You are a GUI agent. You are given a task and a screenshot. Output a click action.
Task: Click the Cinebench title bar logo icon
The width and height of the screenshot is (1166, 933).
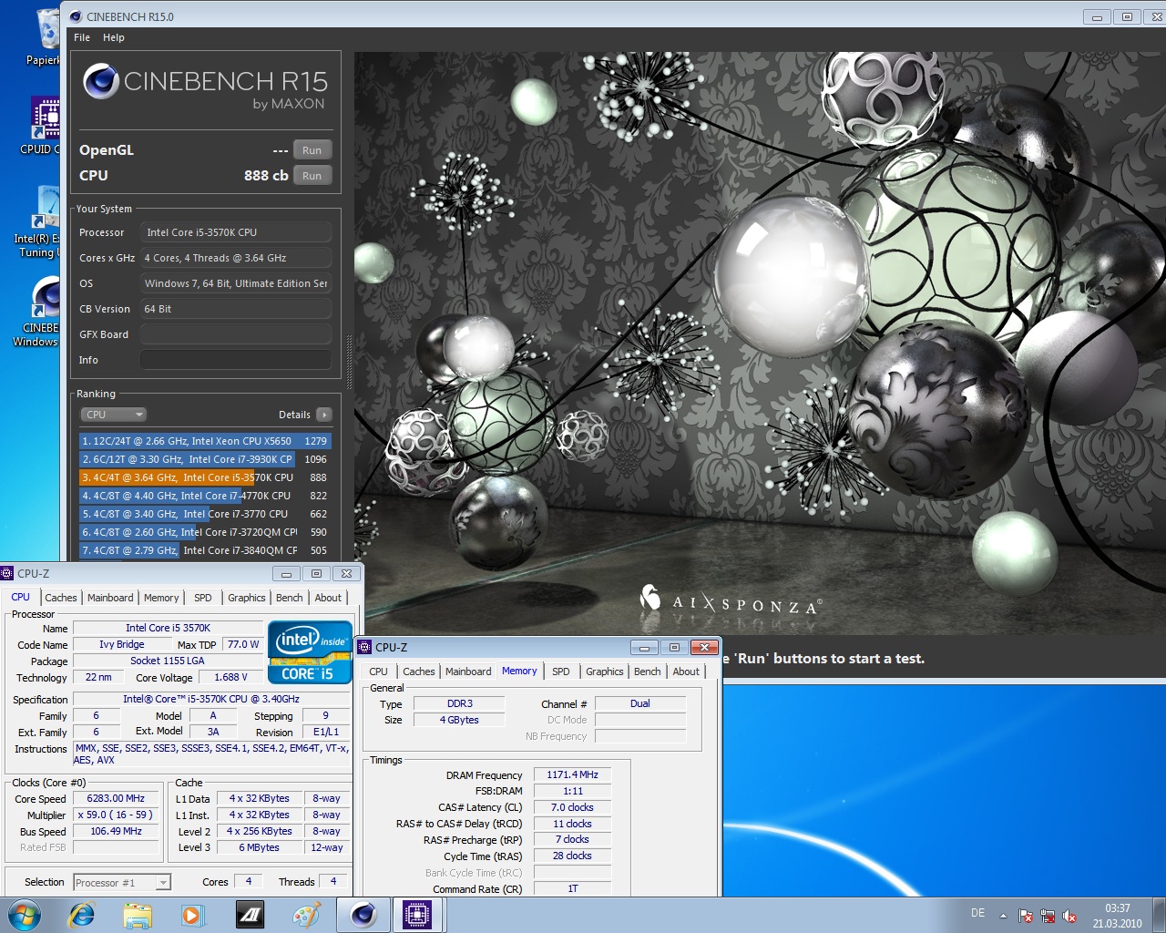(x=76, y=16)
